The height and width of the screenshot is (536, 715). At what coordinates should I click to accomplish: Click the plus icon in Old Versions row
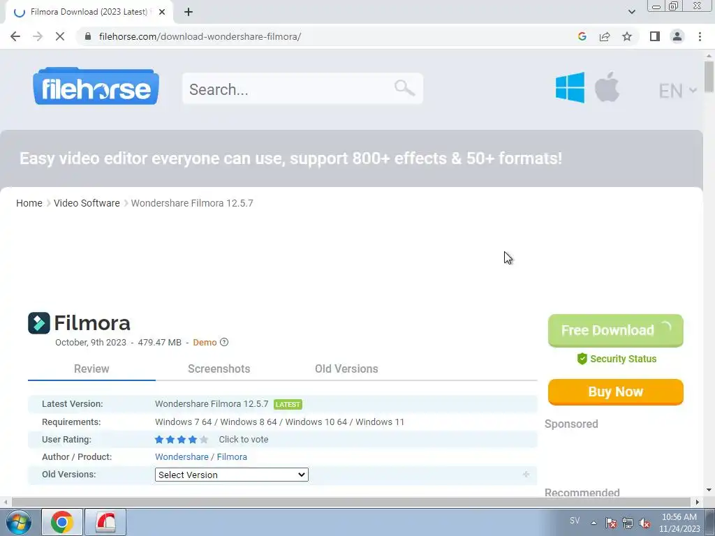click(526, 475)
